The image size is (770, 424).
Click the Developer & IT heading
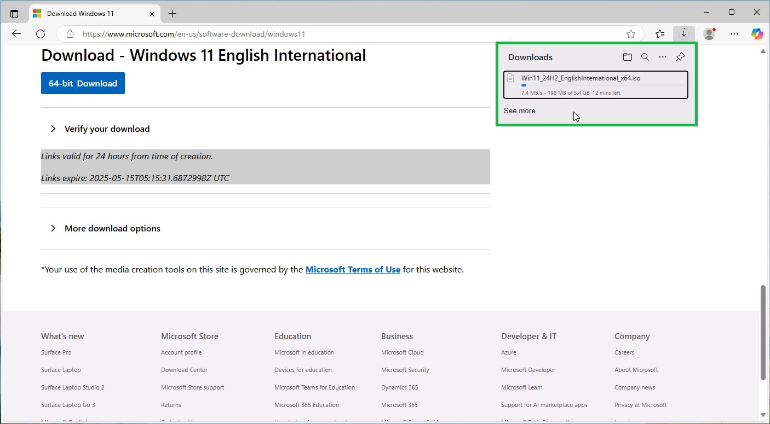click(528, 336)
